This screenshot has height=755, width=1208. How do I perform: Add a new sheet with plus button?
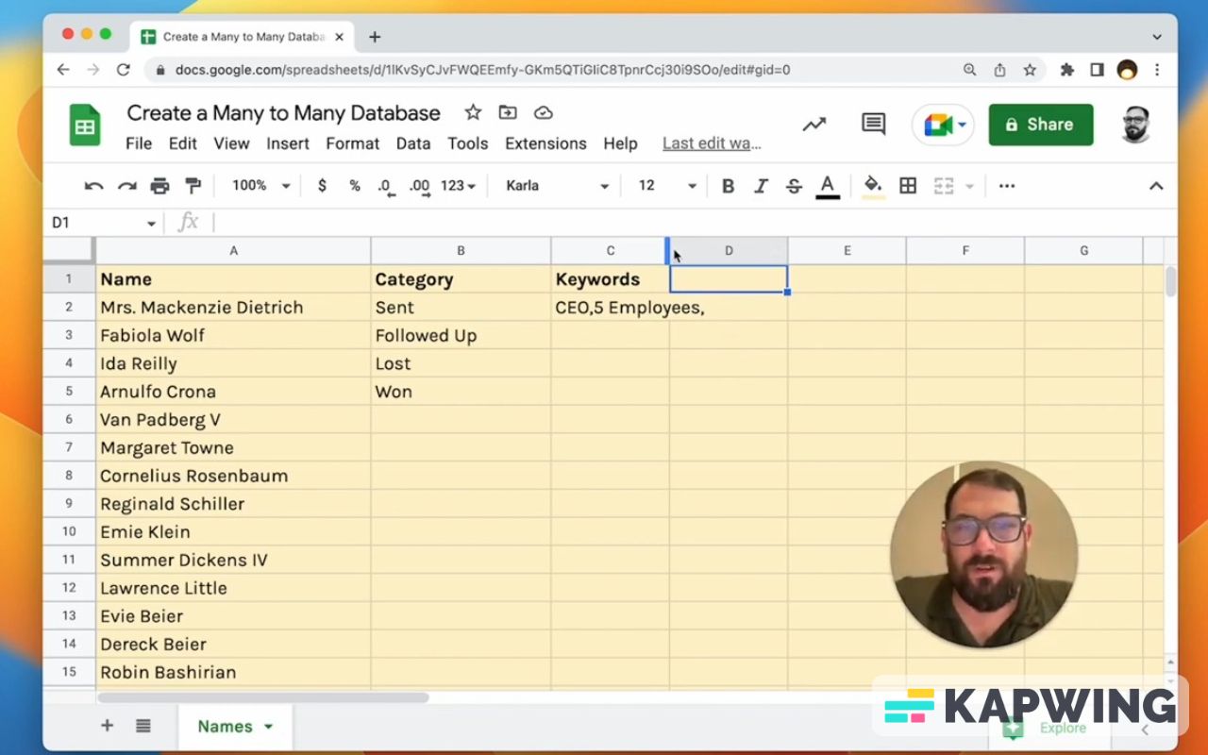tap(107, 726)
